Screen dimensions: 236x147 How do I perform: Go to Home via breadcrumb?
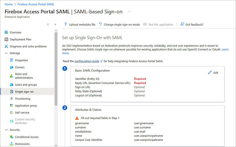pos(9,4)
